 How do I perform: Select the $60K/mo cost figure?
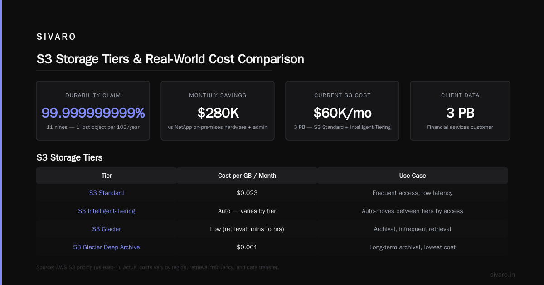(342, 113)
